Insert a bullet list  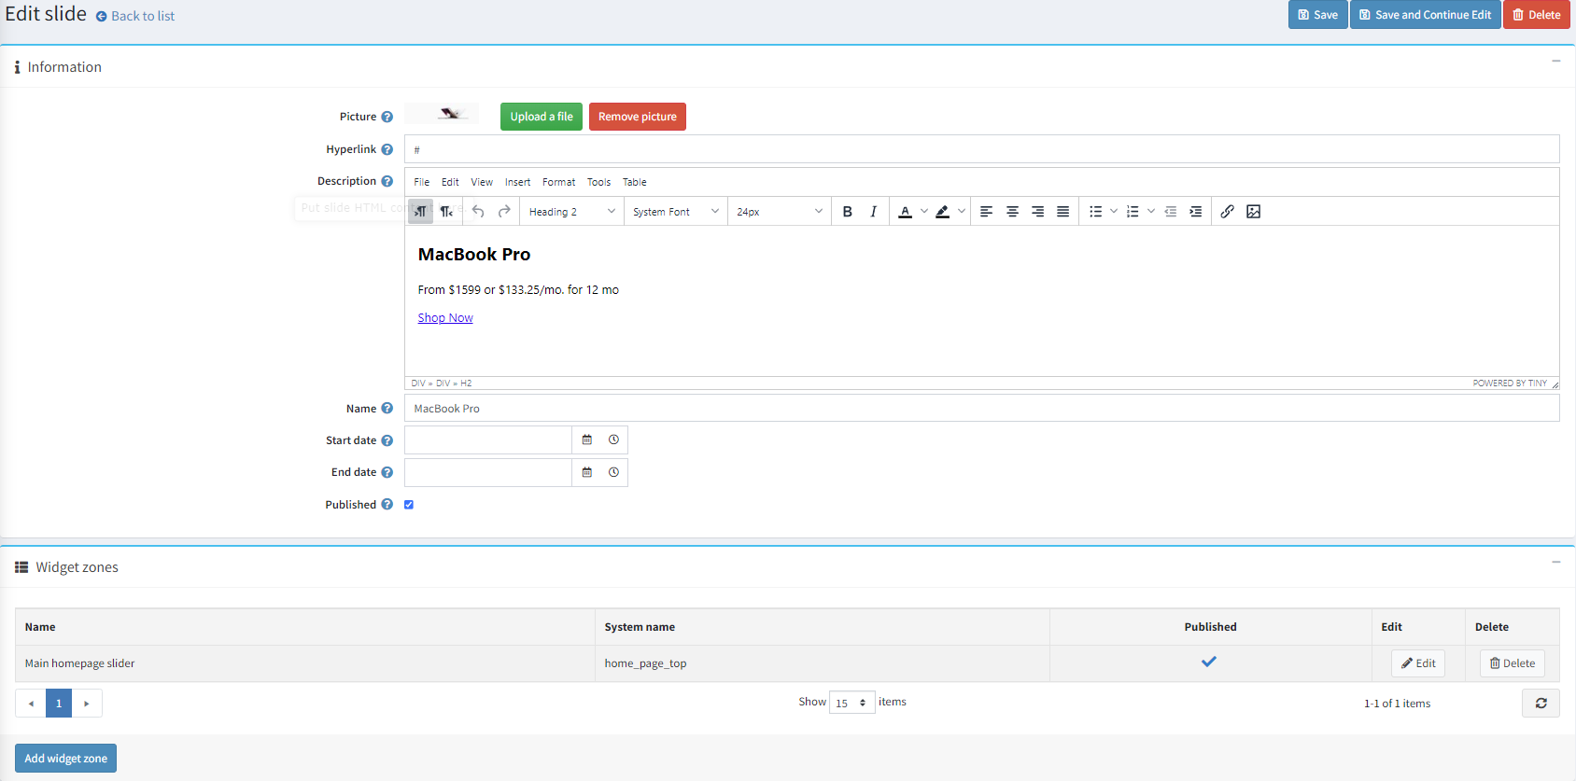[x=1096, y=212]
